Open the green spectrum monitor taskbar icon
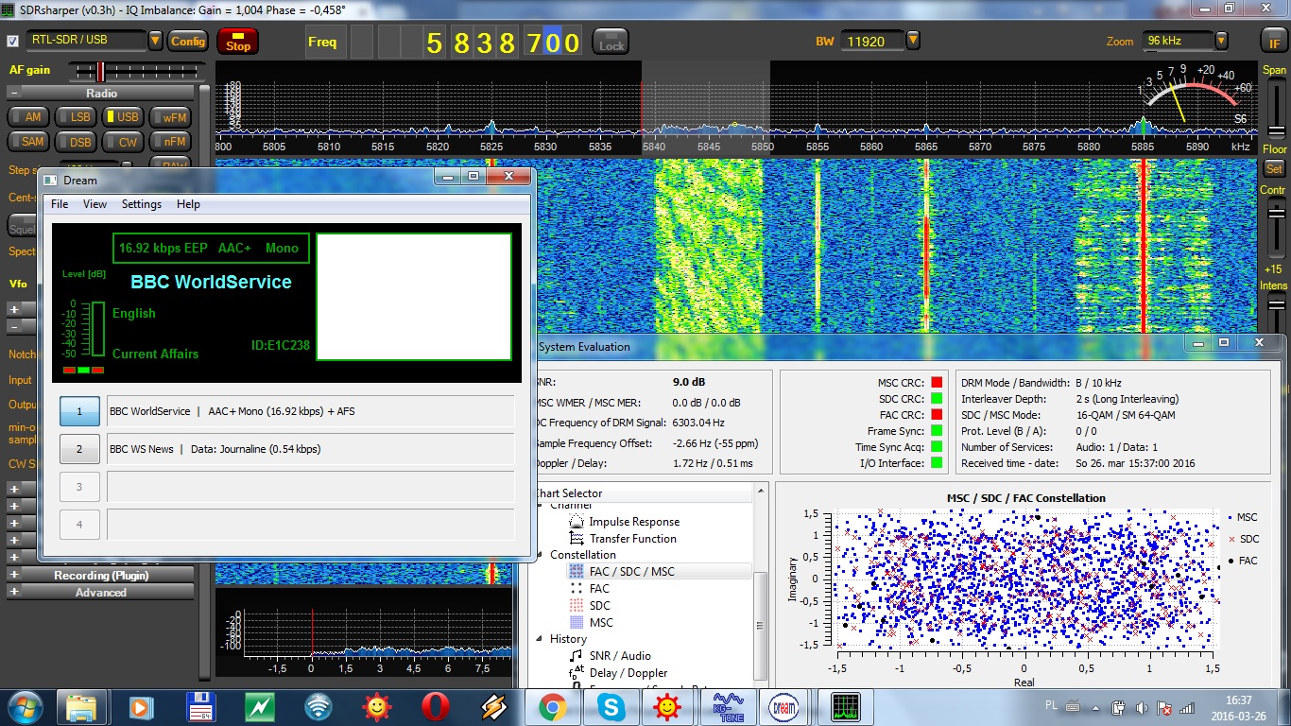The width and height of the screenshot is (1291, 726). tap(843, 706)
